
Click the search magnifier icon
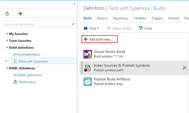coord(73,24)
